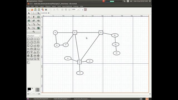Pick the flowchart Merge downward triangle shape
Screen dimensions: 178x100
[x=31, y=52]
